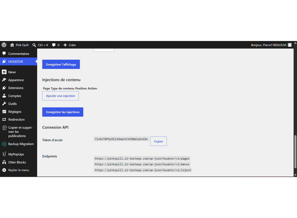This screenshot has height=218, width=297.
Task: Click the Neve theme icon
Action: (x=4, y=72)
